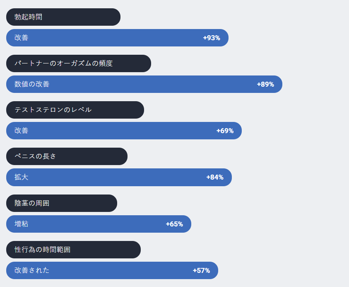The width and height of the screenshot is (349, 287).
Task: Select the 増粘 bar text
Action: click(x=22, y=224)
